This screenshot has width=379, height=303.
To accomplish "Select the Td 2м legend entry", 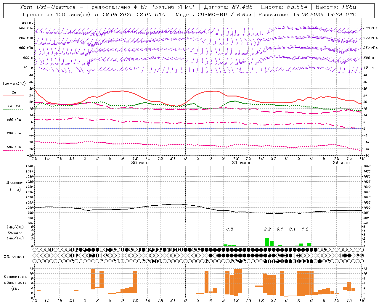I will [14, 106].
